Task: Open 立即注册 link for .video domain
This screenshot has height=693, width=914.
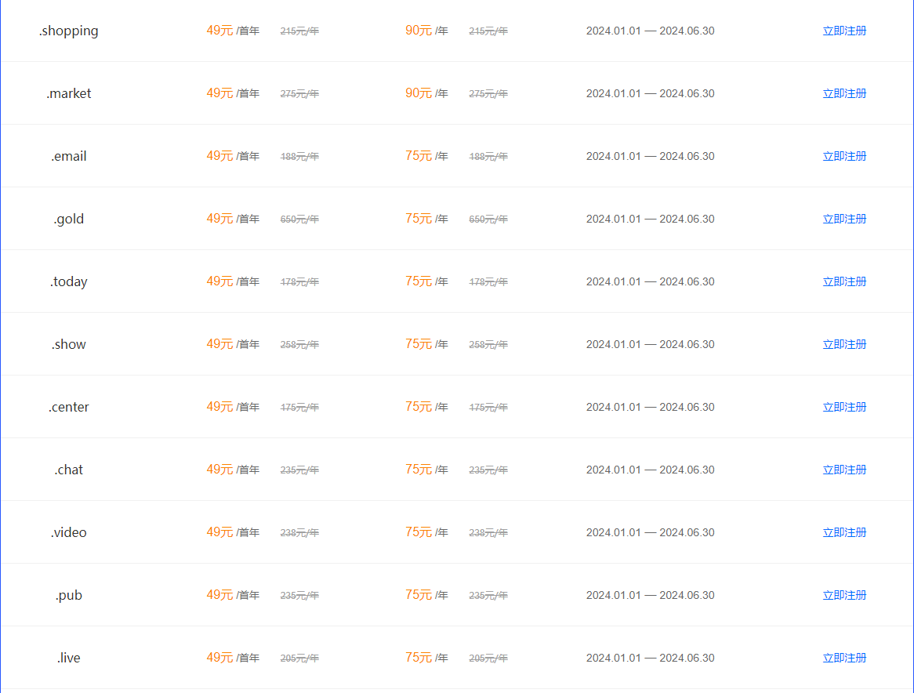Action: pos(844,532)
